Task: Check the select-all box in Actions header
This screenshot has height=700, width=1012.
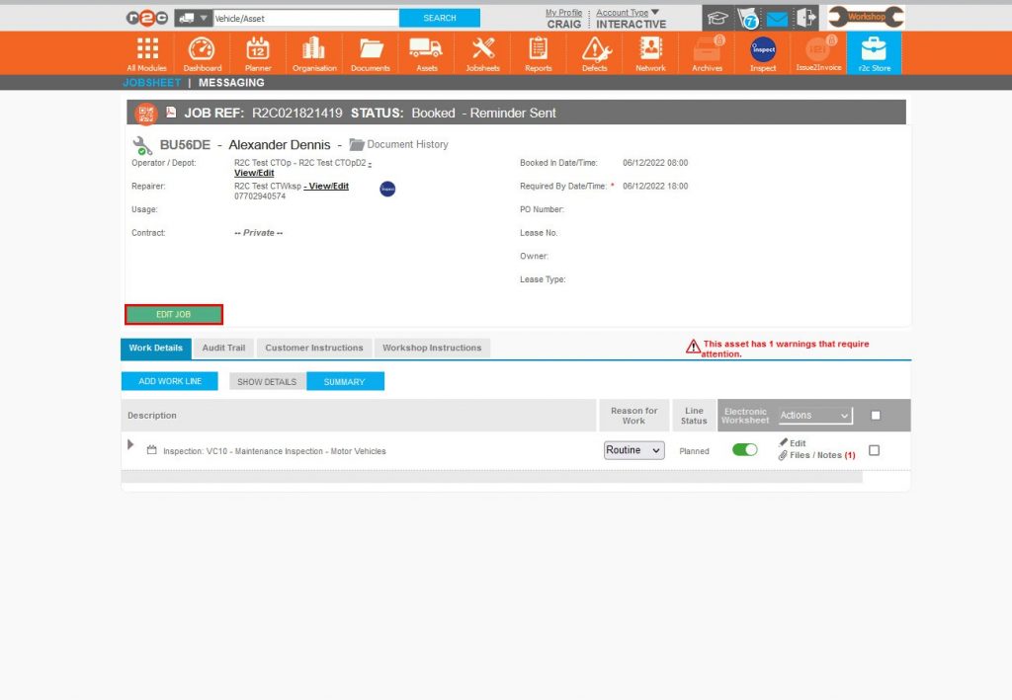Action: 875,415
